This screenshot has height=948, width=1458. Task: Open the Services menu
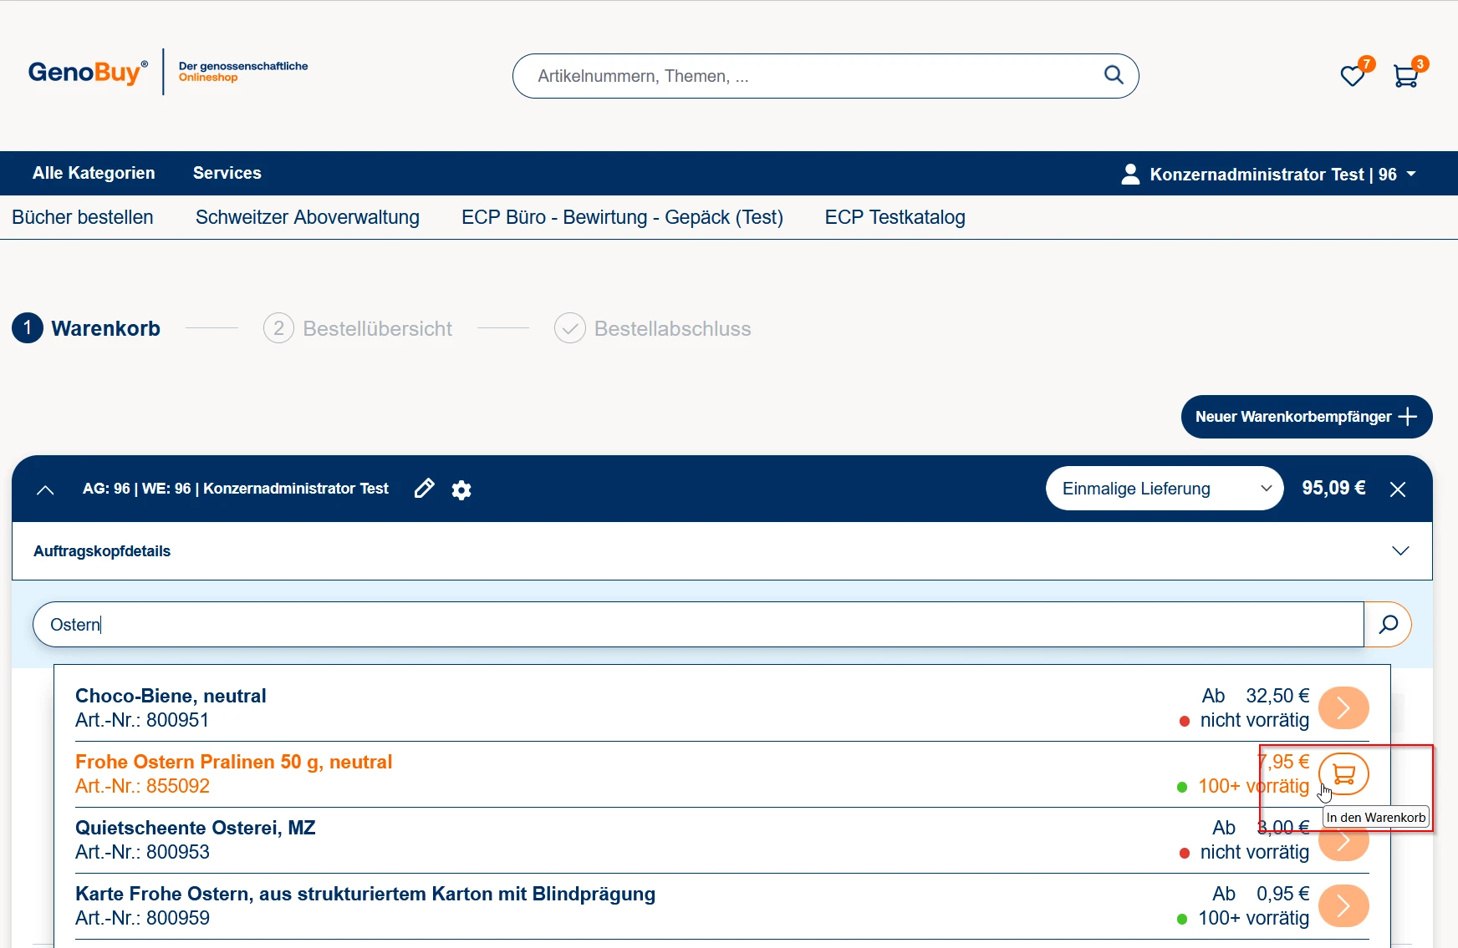(227, 173)
